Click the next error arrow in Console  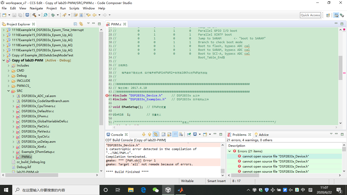click(x=144, y=135)
